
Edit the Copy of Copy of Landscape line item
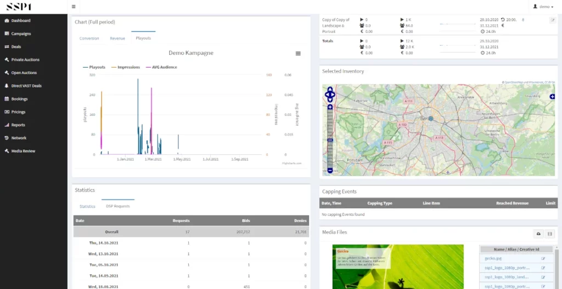pyautogui.click(x=553, y=20)
